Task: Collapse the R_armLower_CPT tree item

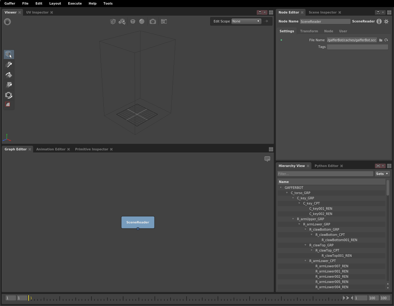Action: point(305,261)
